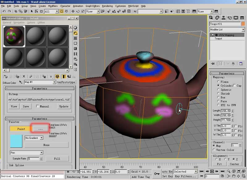
Task: Expand the No Gradient dropdown
Action: (34, 138)
